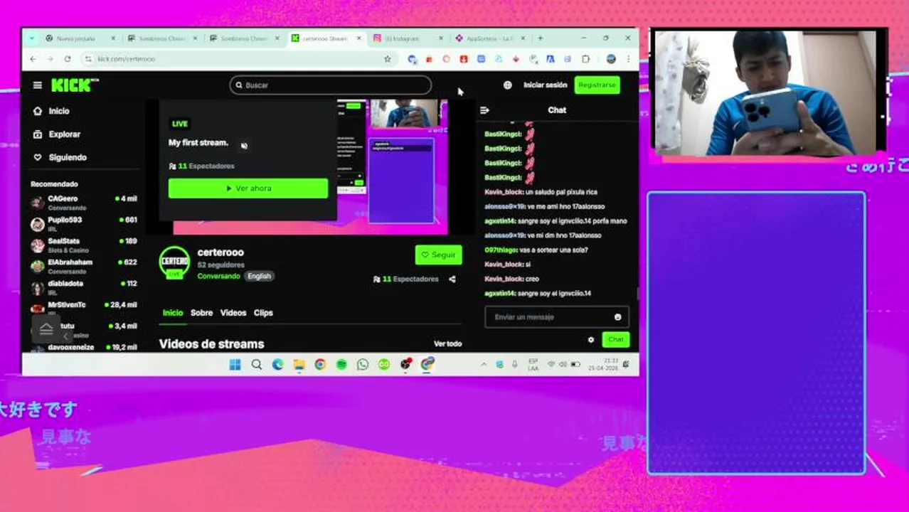Open recommended channel ElAbrahaham
The height and width of the screenshot is (512, 909).
pos(84,266)
